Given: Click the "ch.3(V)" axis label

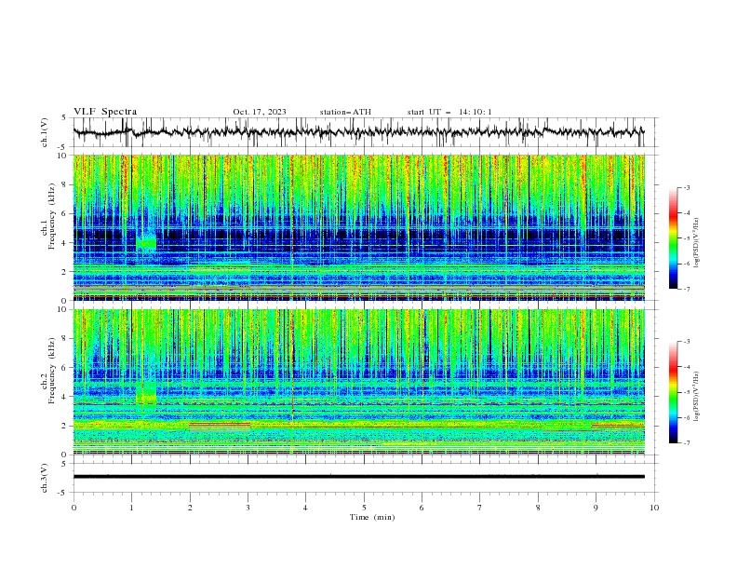Looking at the screenshot, I should 45,478.
